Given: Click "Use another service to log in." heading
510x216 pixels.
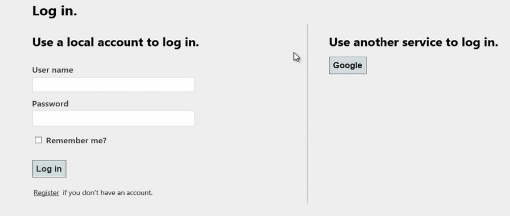Looking at the screenshot, I should point(413,42).
